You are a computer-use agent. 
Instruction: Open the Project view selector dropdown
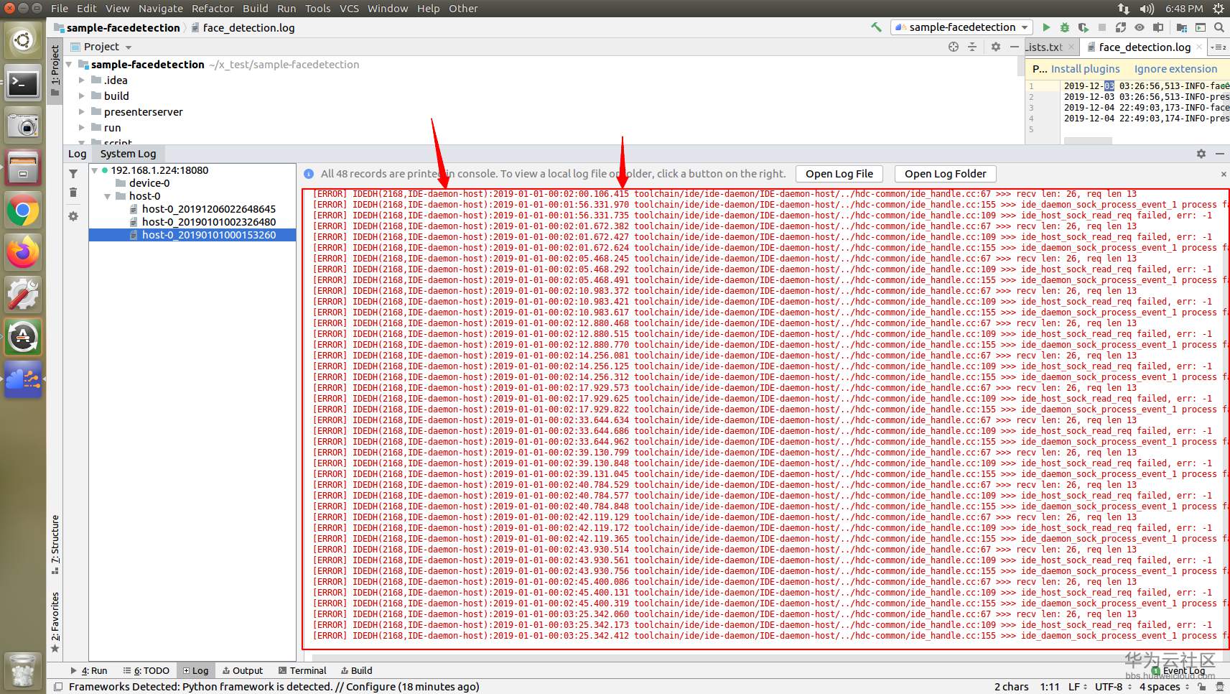click(x=108, y=47)
